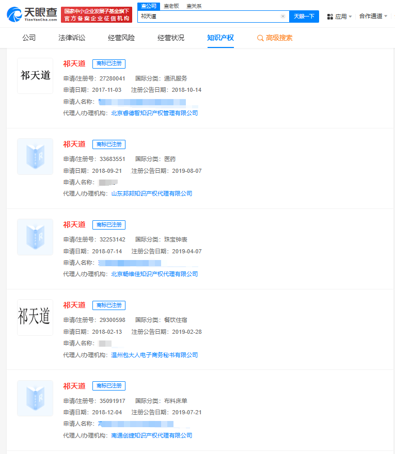Screen dimensions: 395x454
Task: Open trademark thumbnail for registration 29300598
Action: tap(35, 318)
